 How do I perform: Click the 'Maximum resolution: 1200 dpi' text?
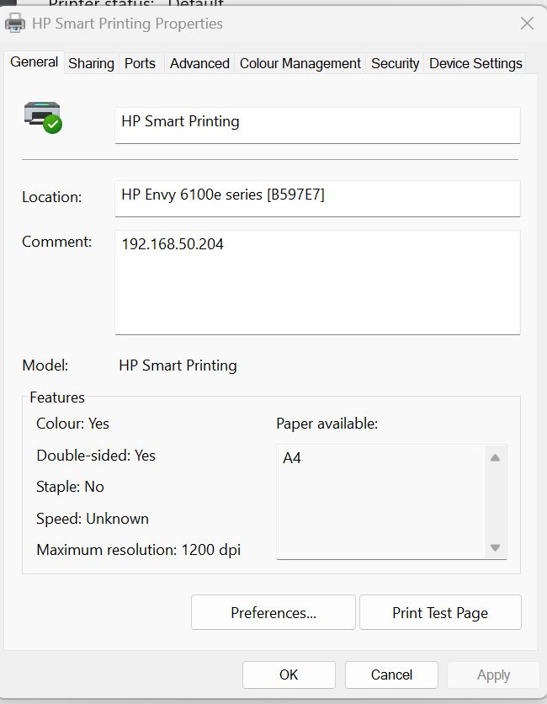coord(138,550)
